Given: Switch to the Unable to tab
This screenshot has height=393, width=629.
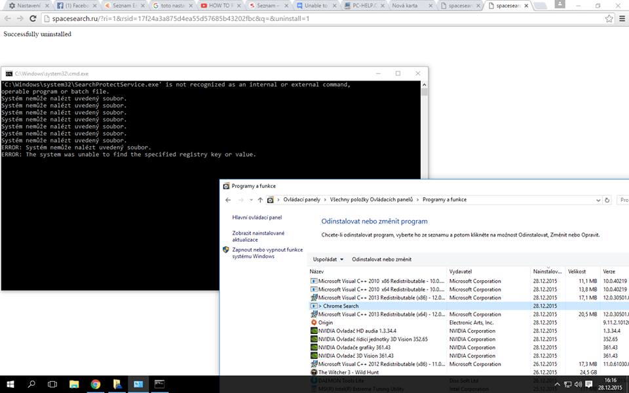Looking at the screenshot, I should click(x=316, y=6).
